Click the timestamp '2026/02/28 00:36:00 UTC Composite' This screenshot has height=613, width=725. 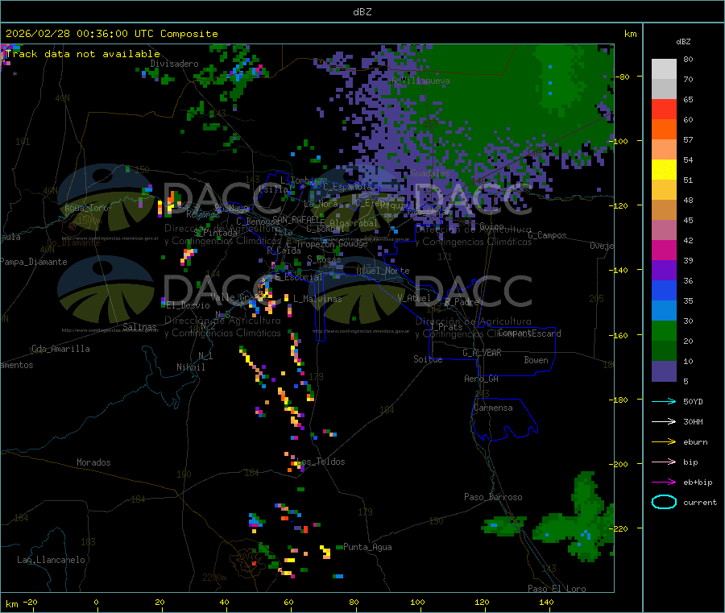(111, 34)
